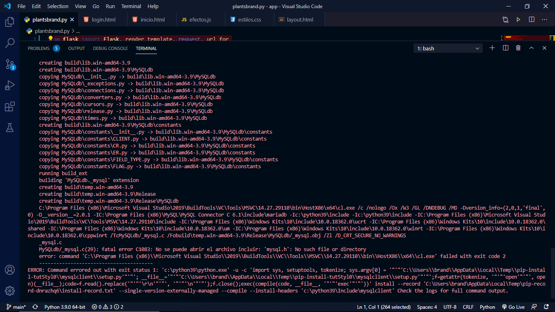Switch to the estilos.css tab
The height and width of the screenshot is (312, 555).
coord(249,19)
